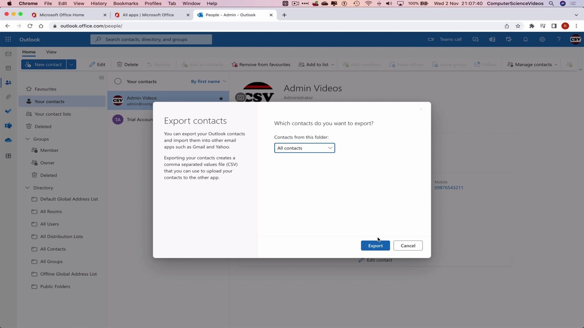Close the Export contacts dialog
Image resolution: width=584 pixels, height=328 pixels.
[421, 109]
